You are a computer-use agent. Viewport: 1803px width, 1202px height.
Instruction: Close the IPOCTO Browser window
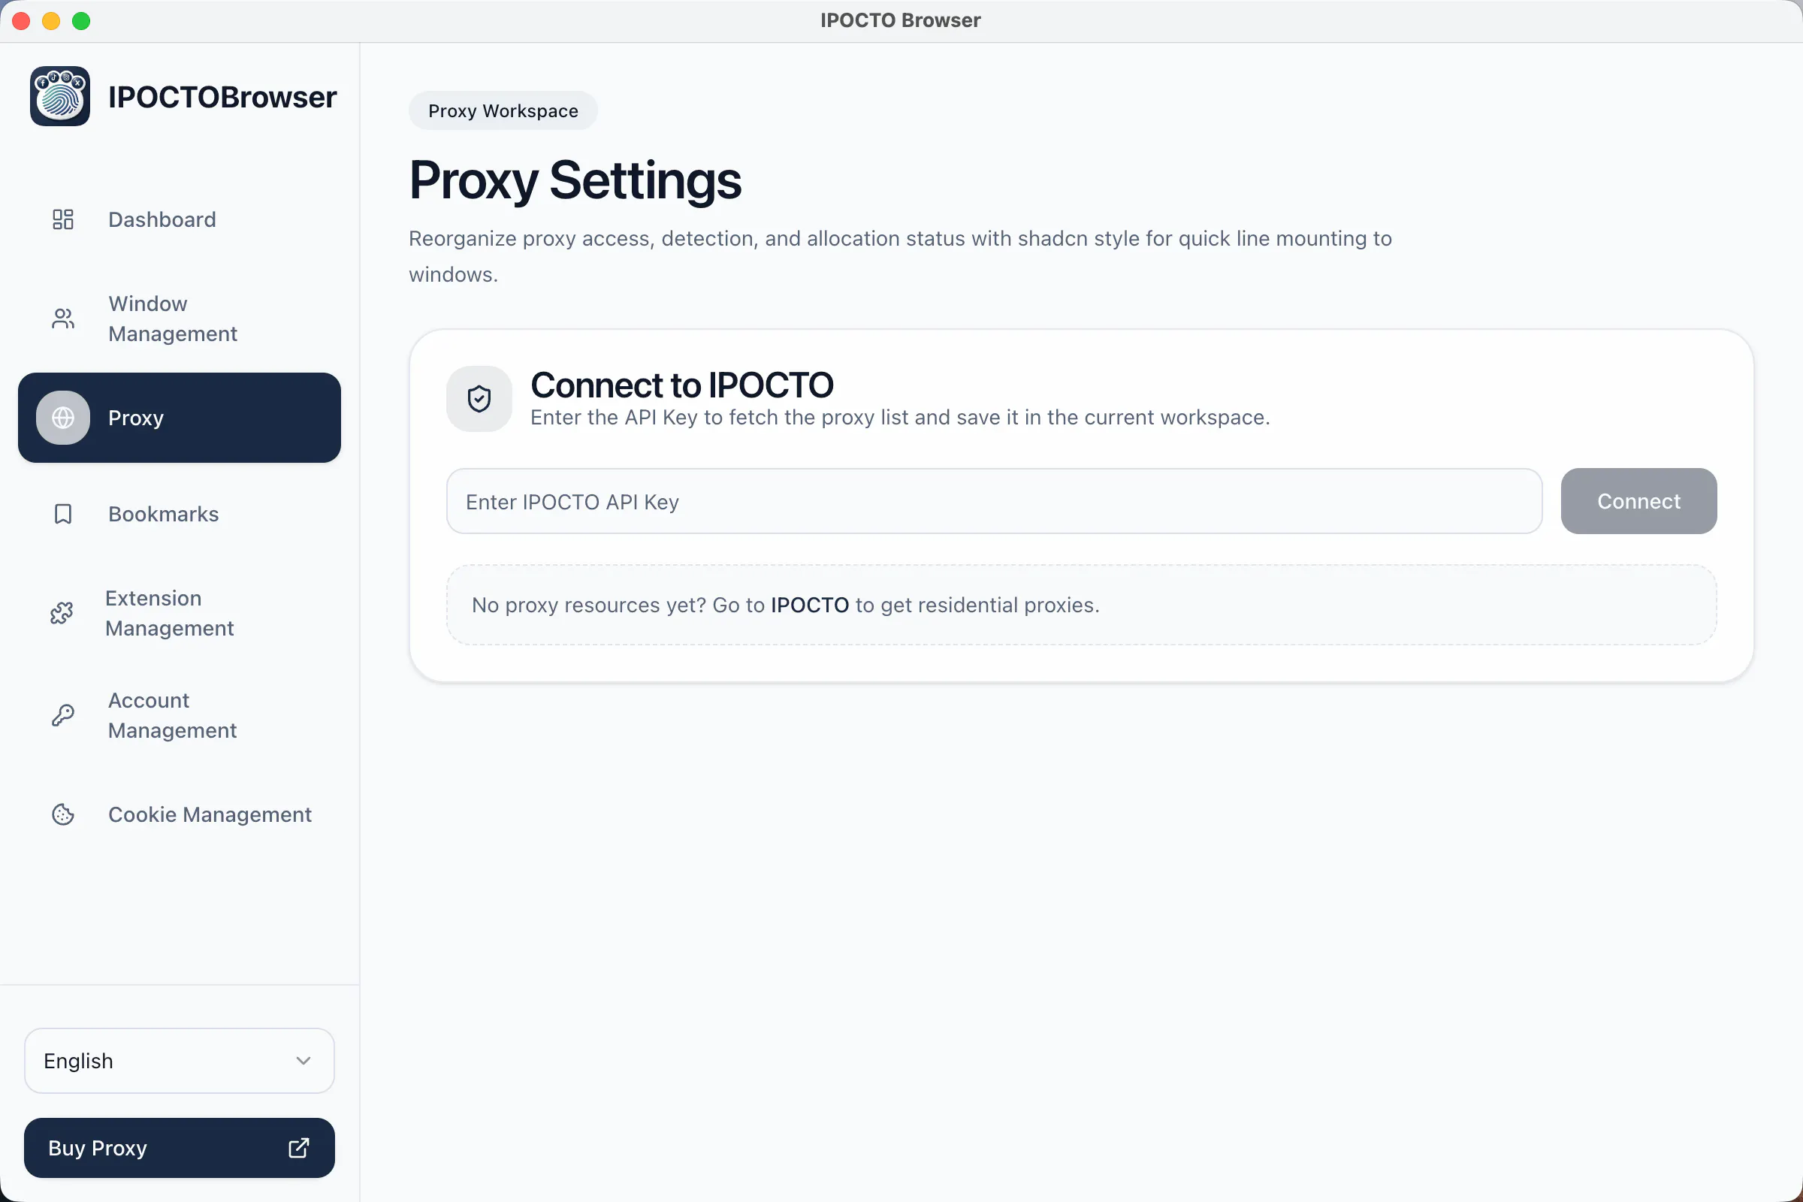(22, 21)
